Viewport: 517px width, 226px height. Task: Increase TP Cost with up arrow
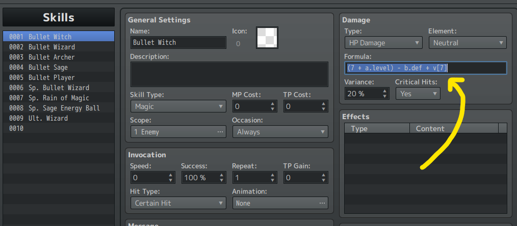pos(324,104)
